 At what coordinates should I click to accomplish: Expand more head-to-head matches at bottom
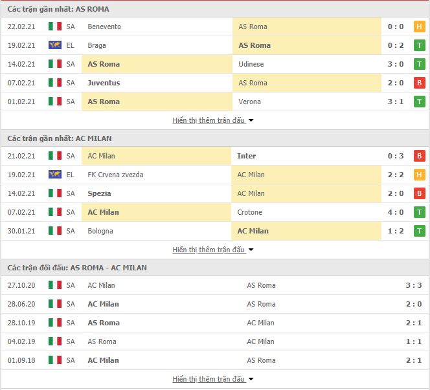(213, 379)
